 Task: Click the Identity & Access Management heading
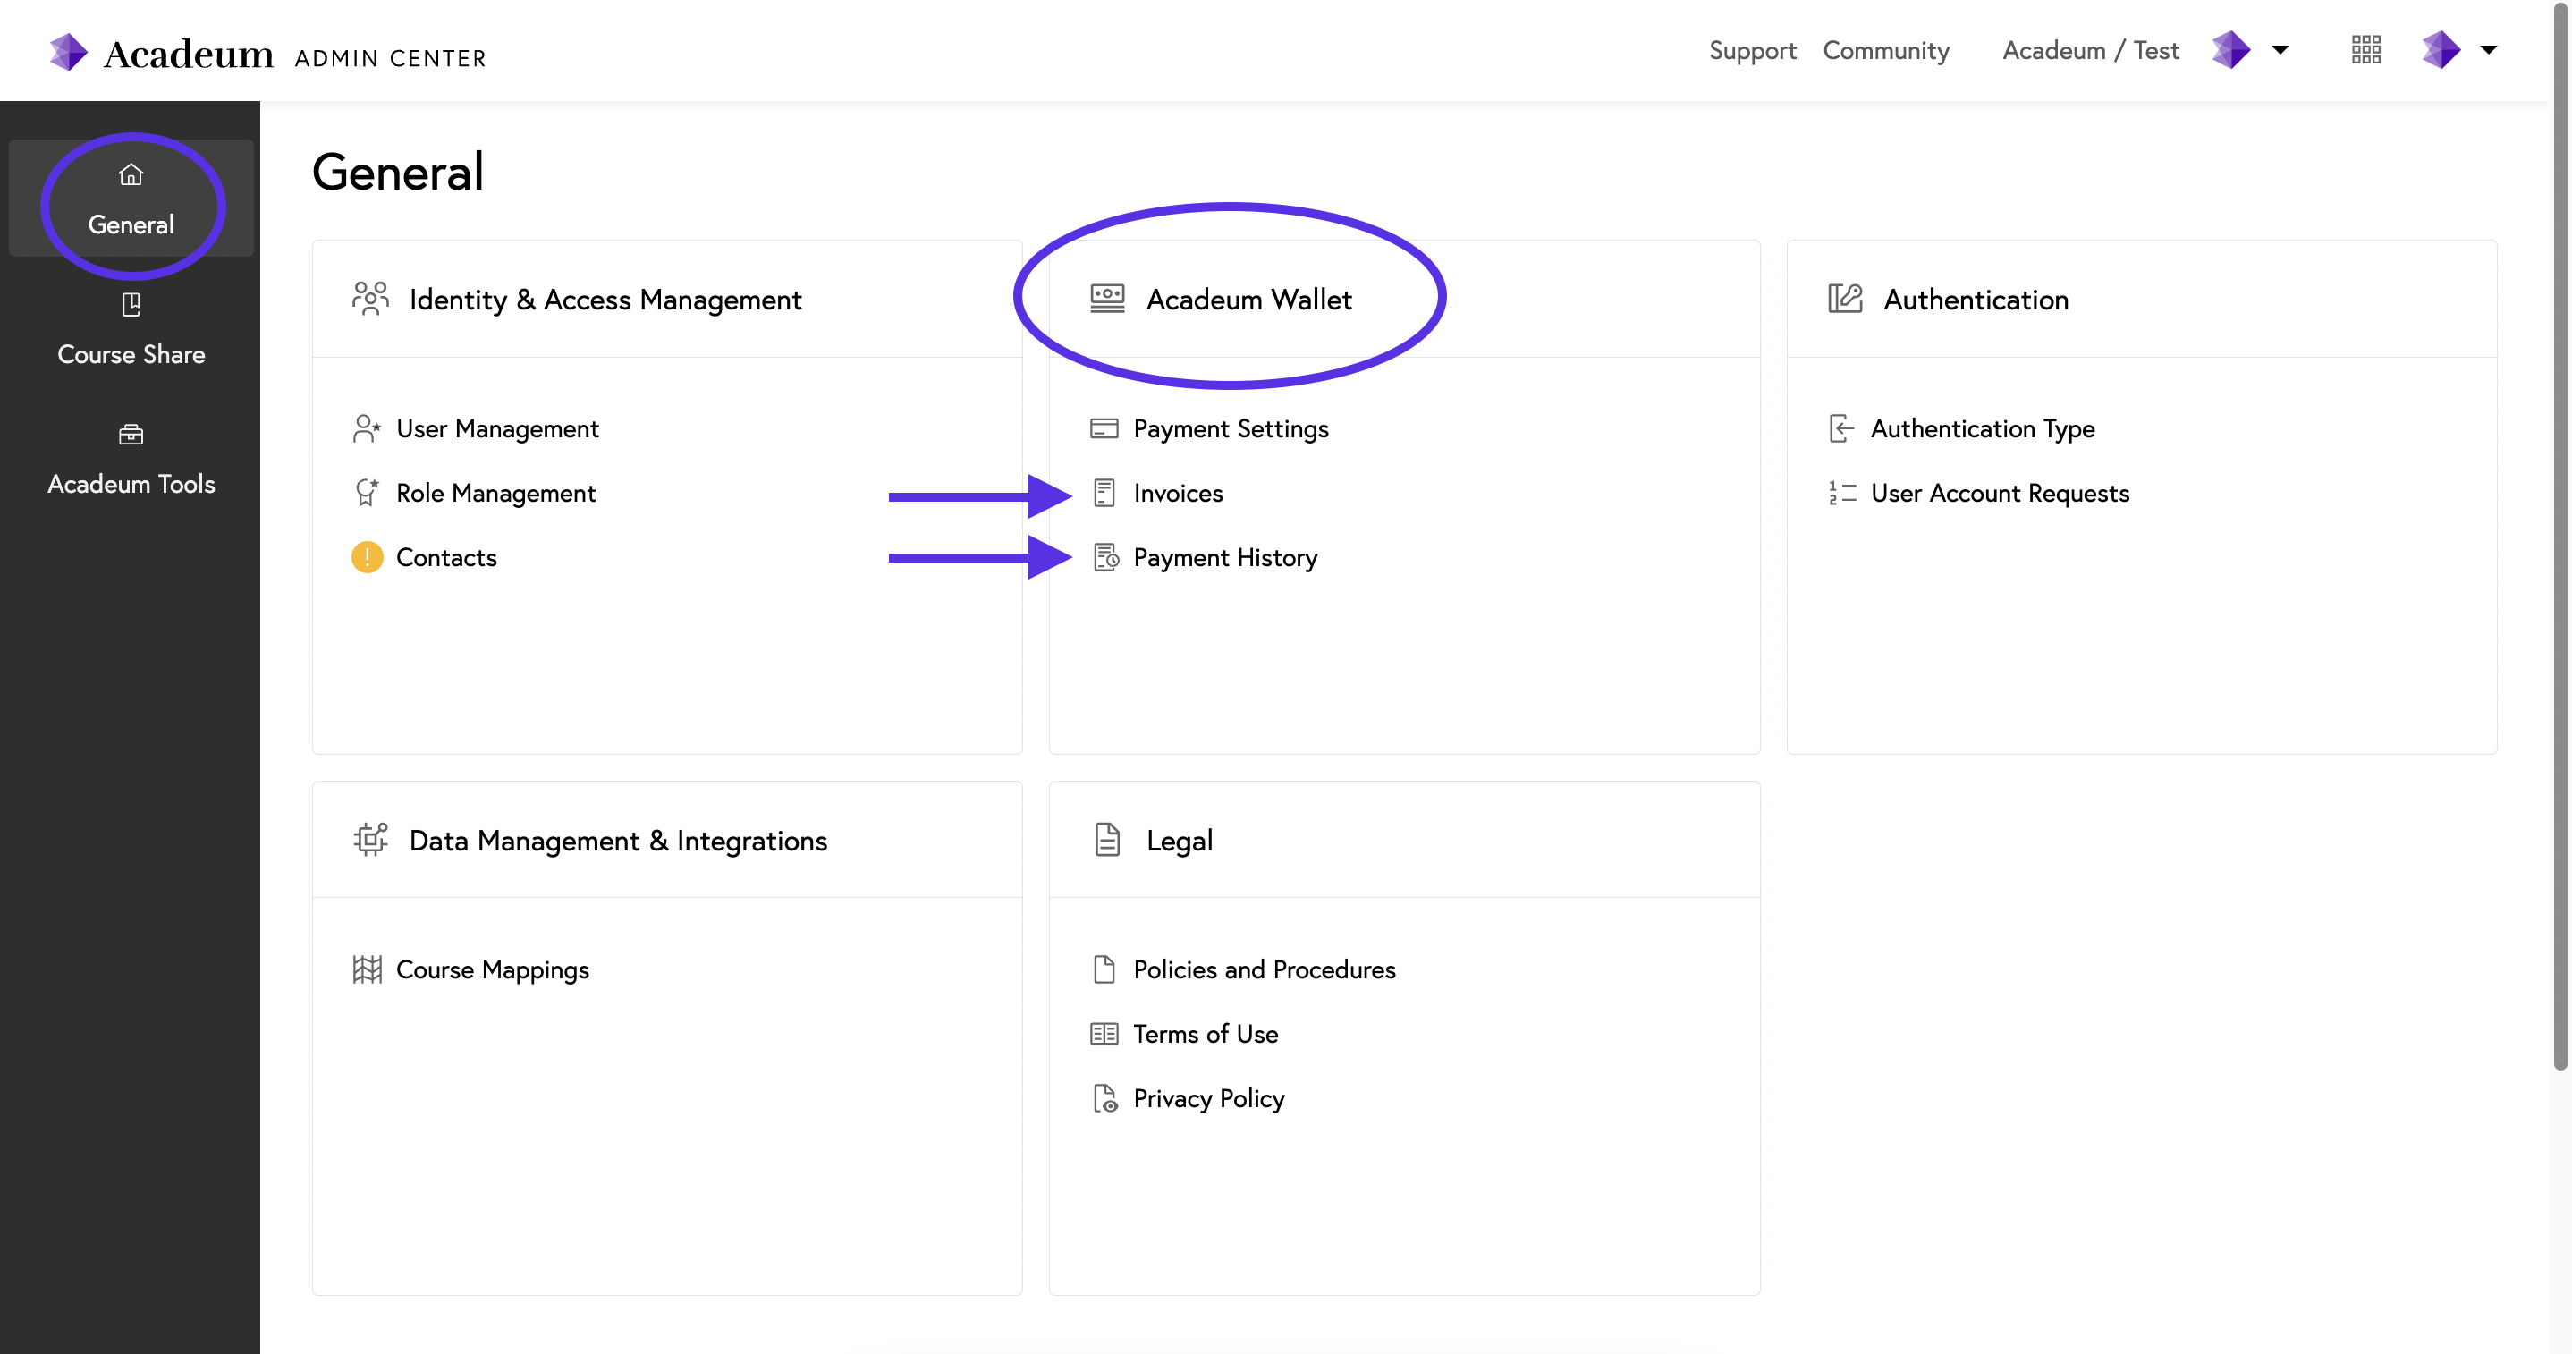point(605,300)
